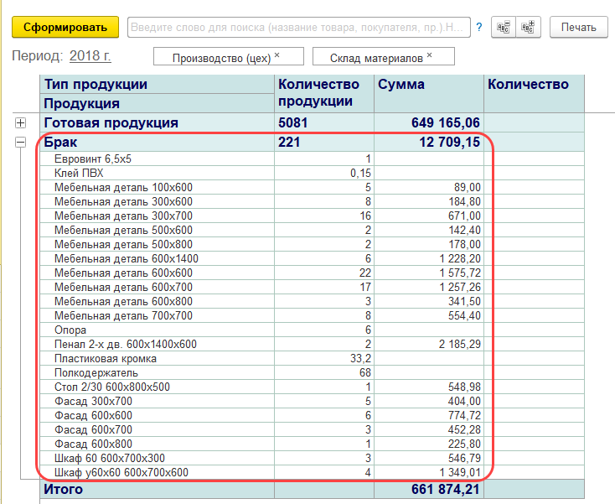This screenshot has width=615, height=504.
Task: Select the Склад материалов filter chip
Action: [x=383, y=56]
